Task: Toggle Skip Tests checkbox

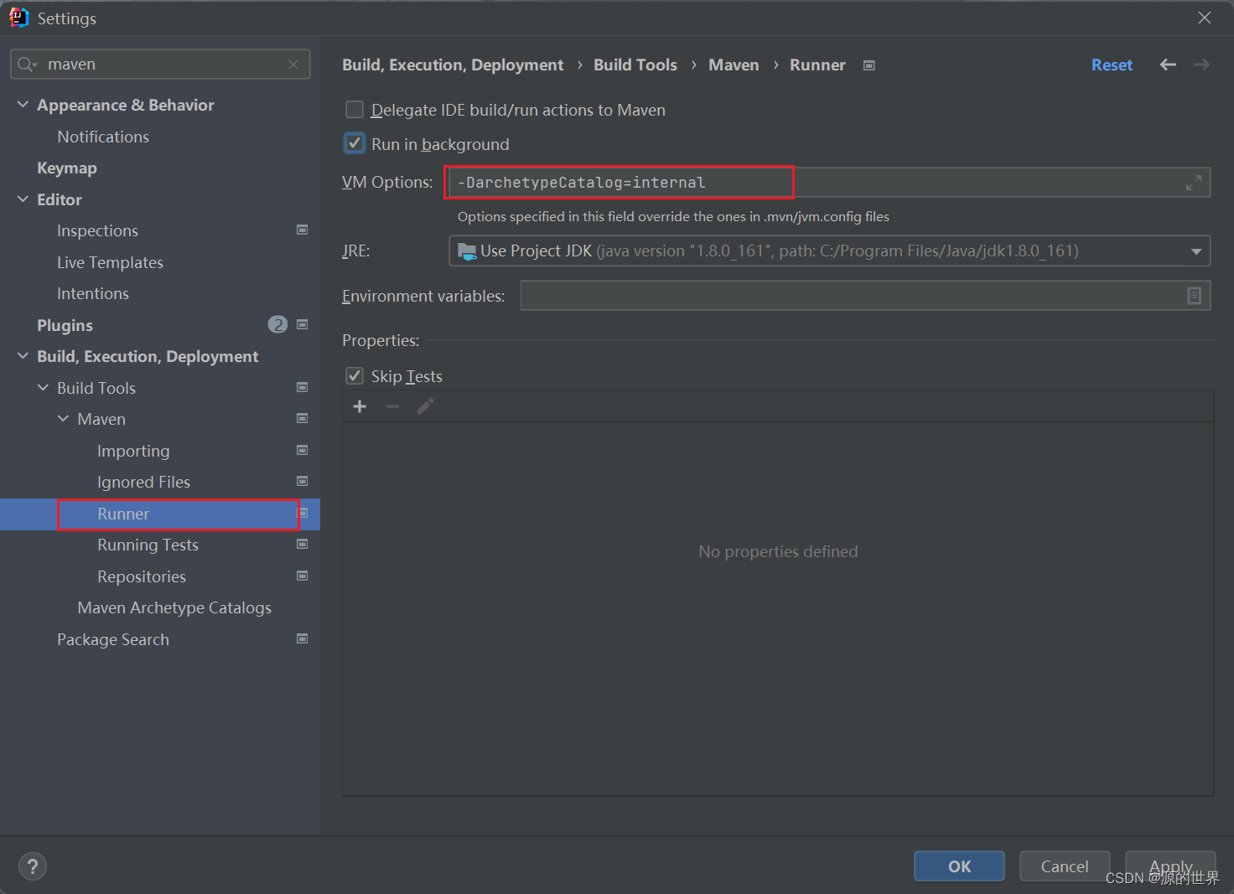Action: pyautogui.click(x=355, y=375)
